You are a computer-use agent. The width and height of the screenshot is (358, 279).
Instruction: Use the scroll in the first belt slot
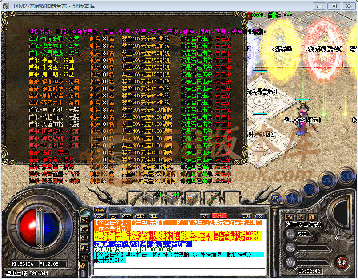[x=135, y=199]
